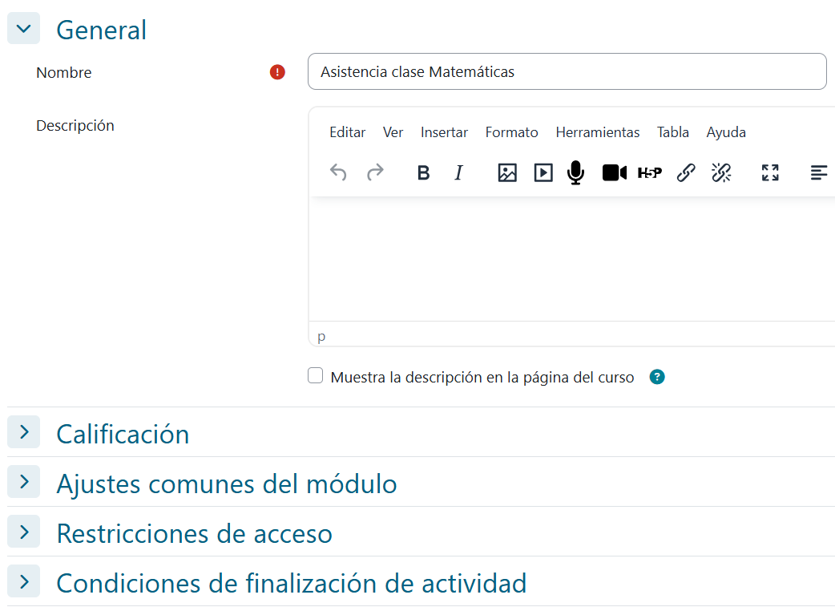This screenshot has height=607, width=835.
Task: Toggle italic formatting
Action: 458,172
